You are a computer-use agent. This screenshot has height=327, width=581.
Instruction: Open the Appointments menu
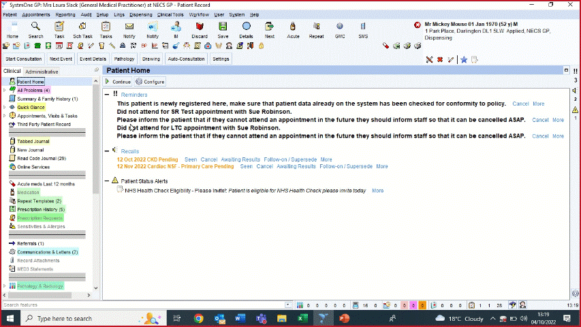tap(35, 15)
